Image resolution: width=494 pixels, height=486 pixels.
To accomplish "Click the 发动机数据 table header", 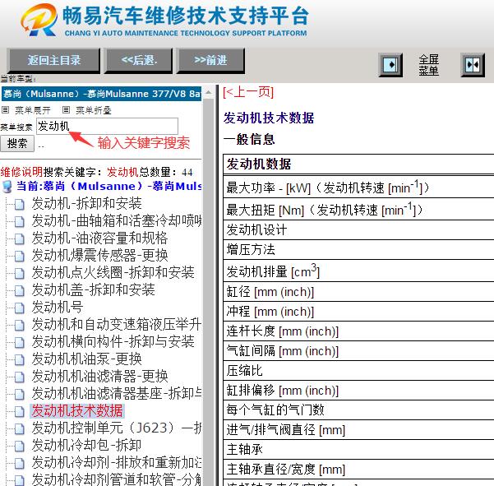I will point(358,164).
